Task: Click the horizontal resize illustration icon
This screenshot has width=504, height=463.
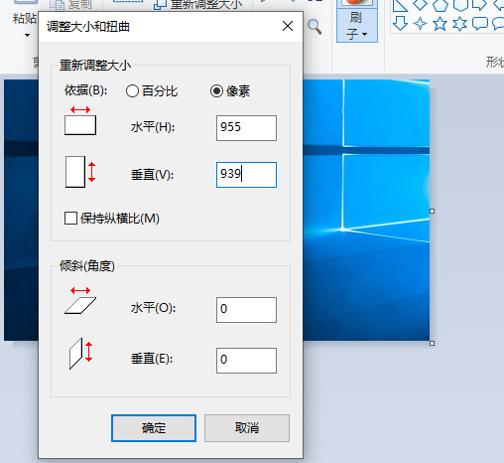Action: click(x=80, y=121)
